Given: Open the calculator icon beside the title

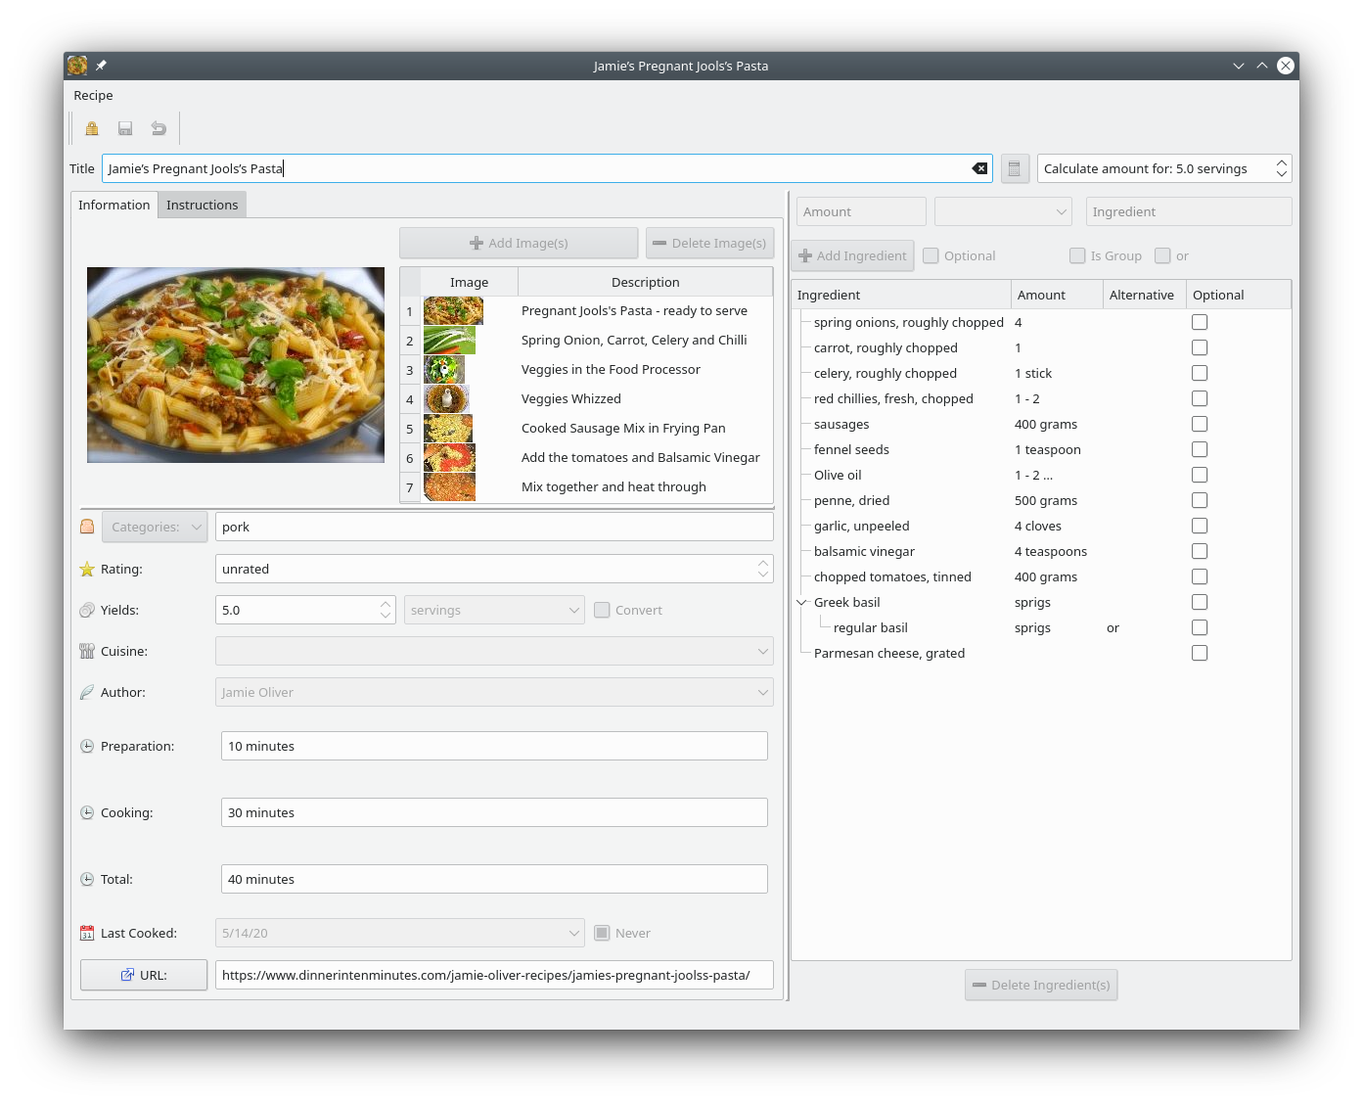Looking at the screenshot, I should click(x=1015, y=168).
